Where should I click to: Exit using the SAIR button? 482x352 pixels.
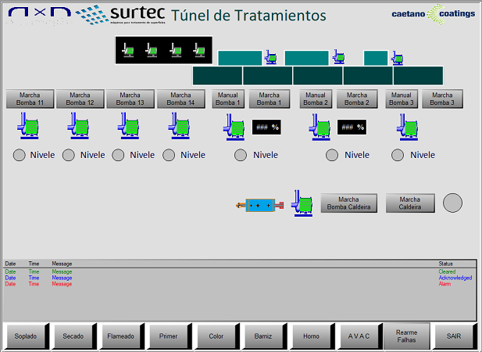click(x=455, y=336)
